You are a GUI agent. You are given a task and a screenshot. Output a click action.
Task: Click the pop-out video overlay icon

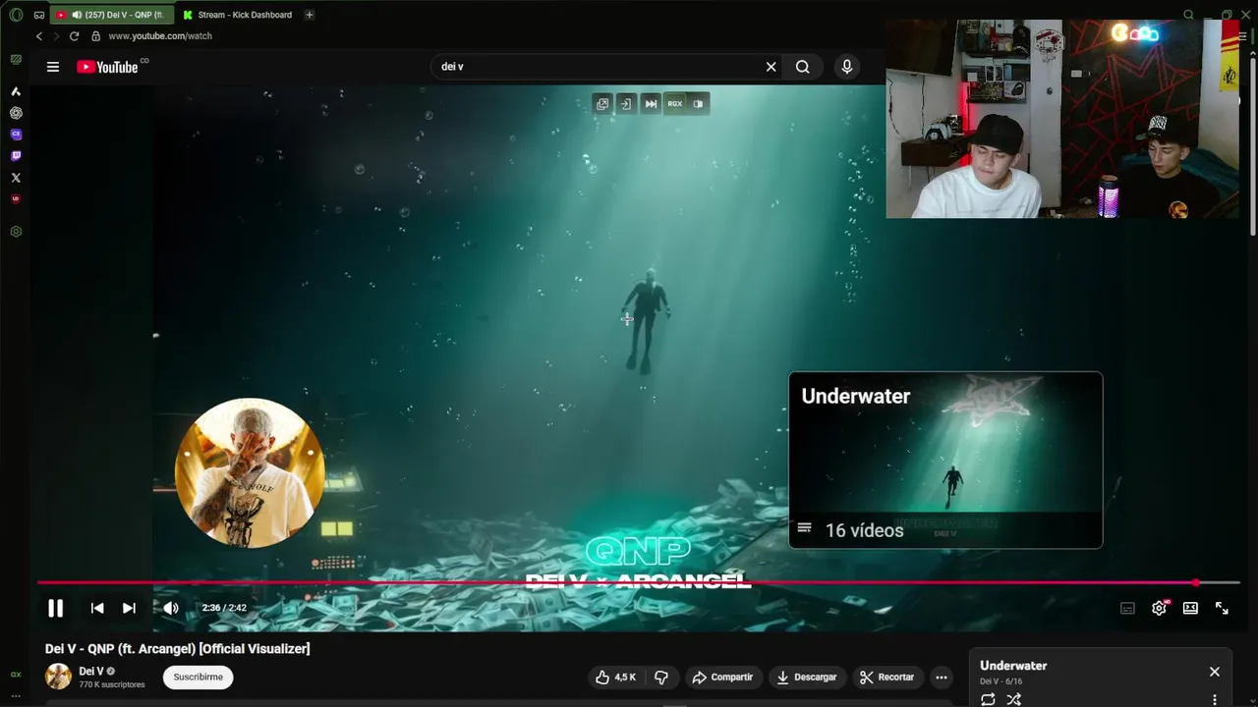[602, 103]
